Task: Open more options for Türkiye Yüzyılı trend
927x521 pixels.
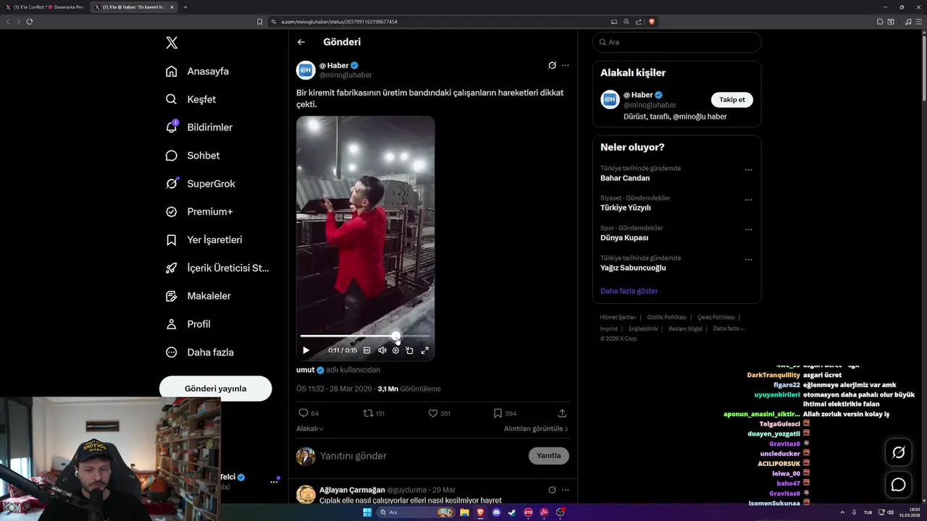Action: coord(748,200)
